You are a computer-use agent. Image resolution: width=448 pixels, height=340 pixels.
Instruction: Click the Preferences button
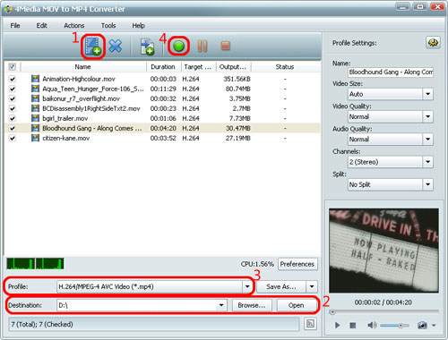[x=297, y=264]
